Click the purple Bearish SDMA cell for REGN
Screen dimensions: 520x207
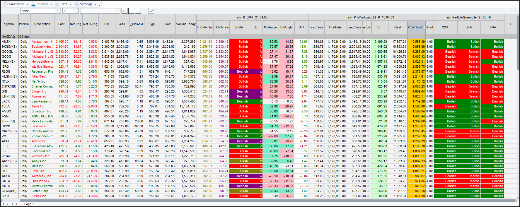(x=239, y=71)
